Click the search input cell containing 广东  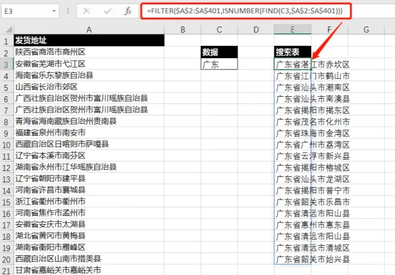219,64
